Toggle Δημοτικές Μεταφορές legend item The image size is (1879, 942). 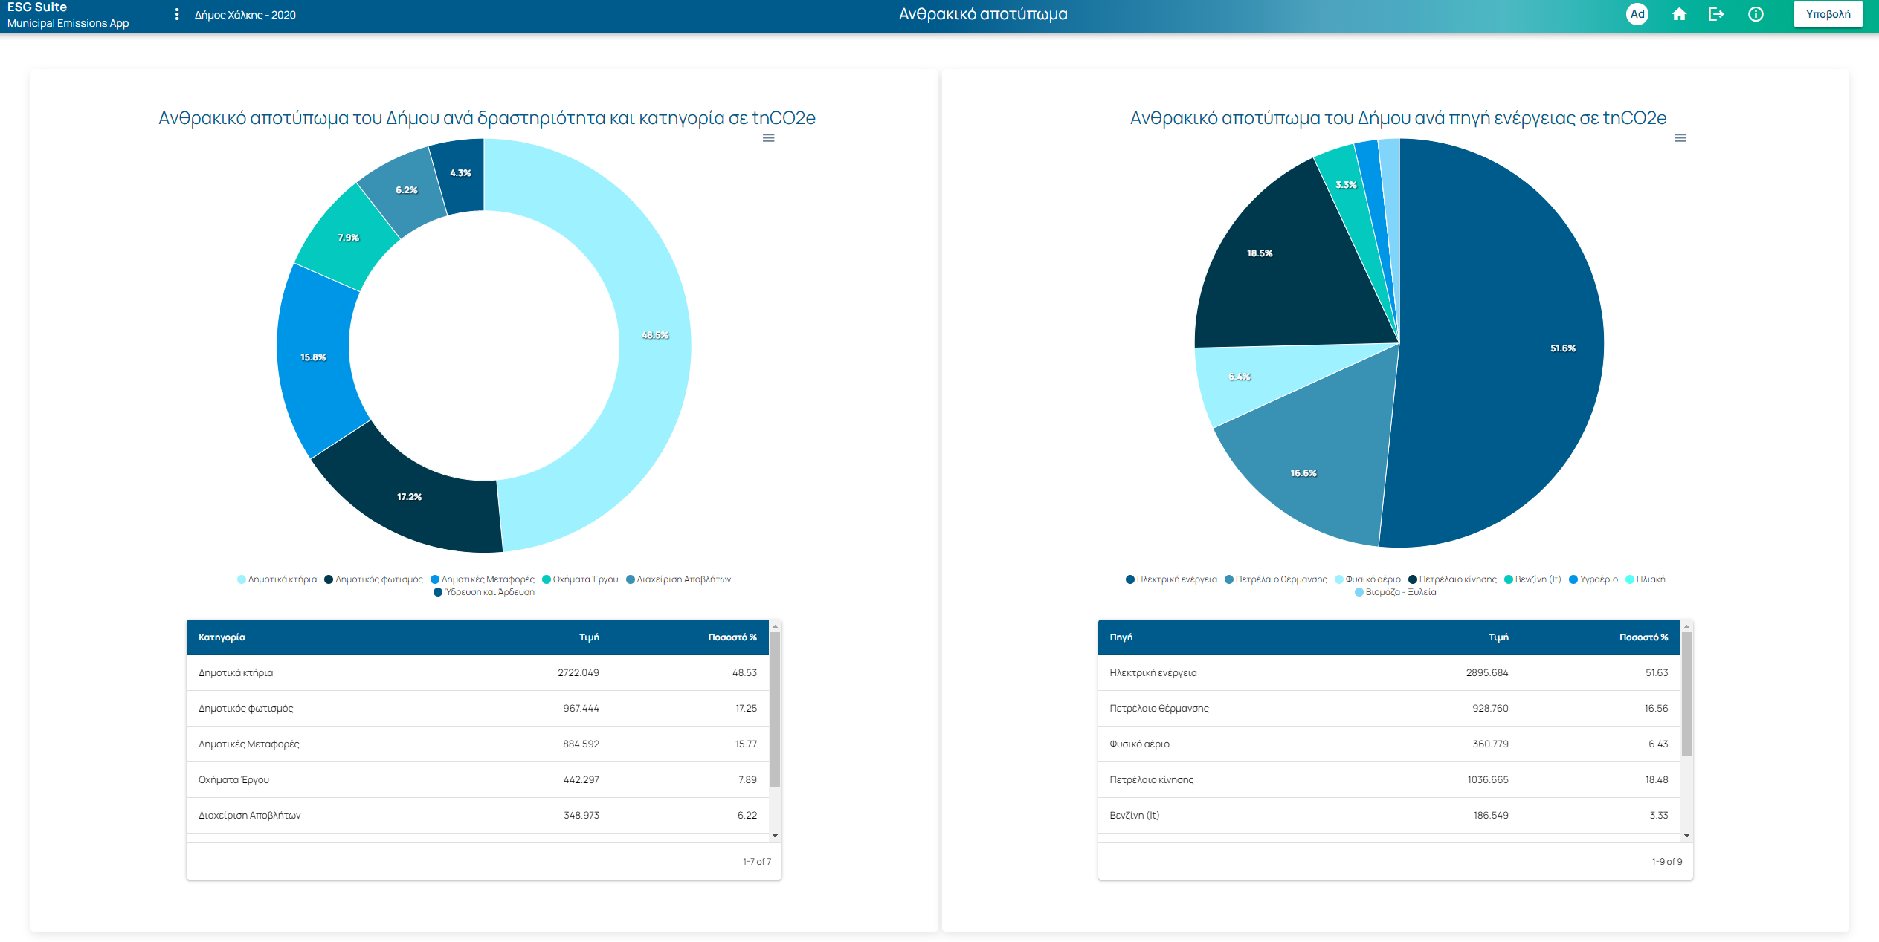click(483, 579)
